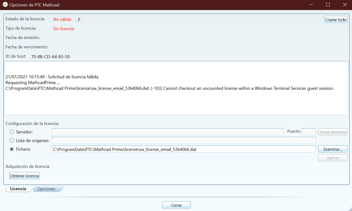Viewport: 352px width, 211px height.
Task: Click the 'Requesting MathcadPrime ...' log line
Action: 32,83
